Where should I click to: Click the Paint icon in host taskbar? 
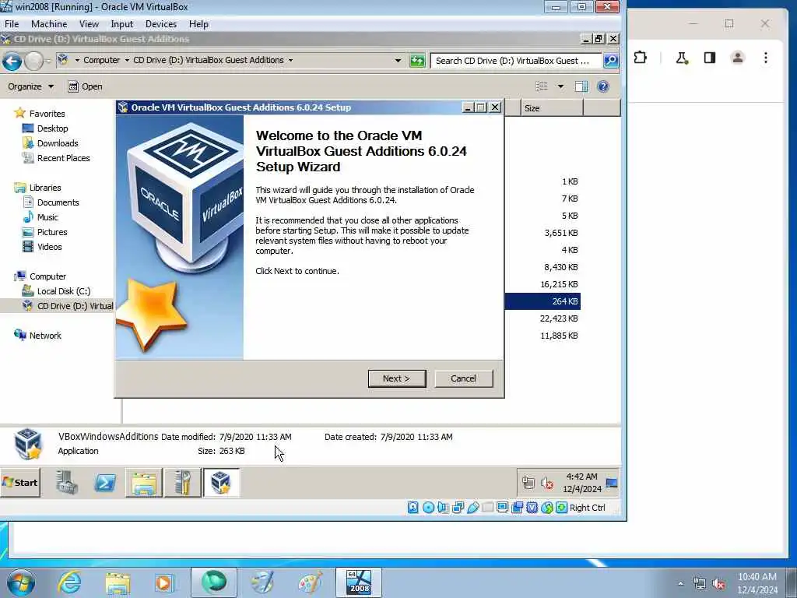[310, 582]
